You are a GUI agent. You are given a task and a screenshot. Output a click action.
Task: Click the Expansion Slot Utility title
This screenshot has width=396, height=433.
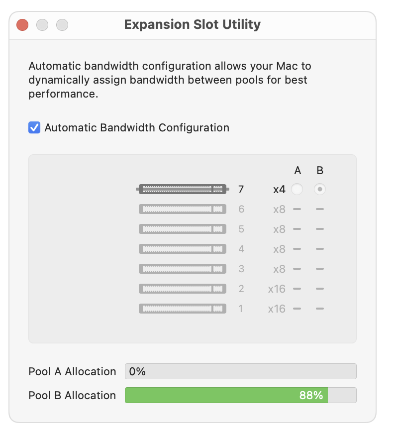[x=193, y=24]
